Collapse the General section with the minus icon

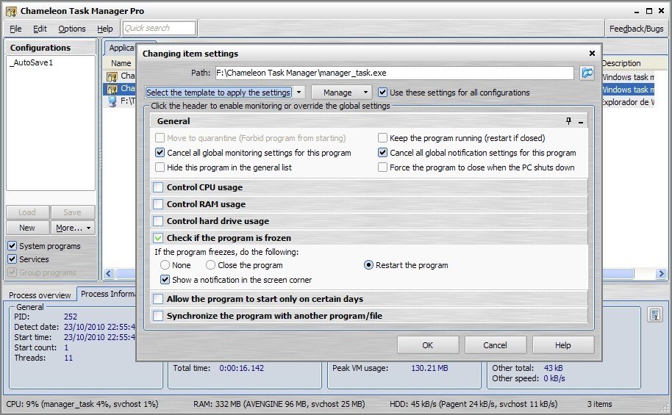tap(581, 122)
